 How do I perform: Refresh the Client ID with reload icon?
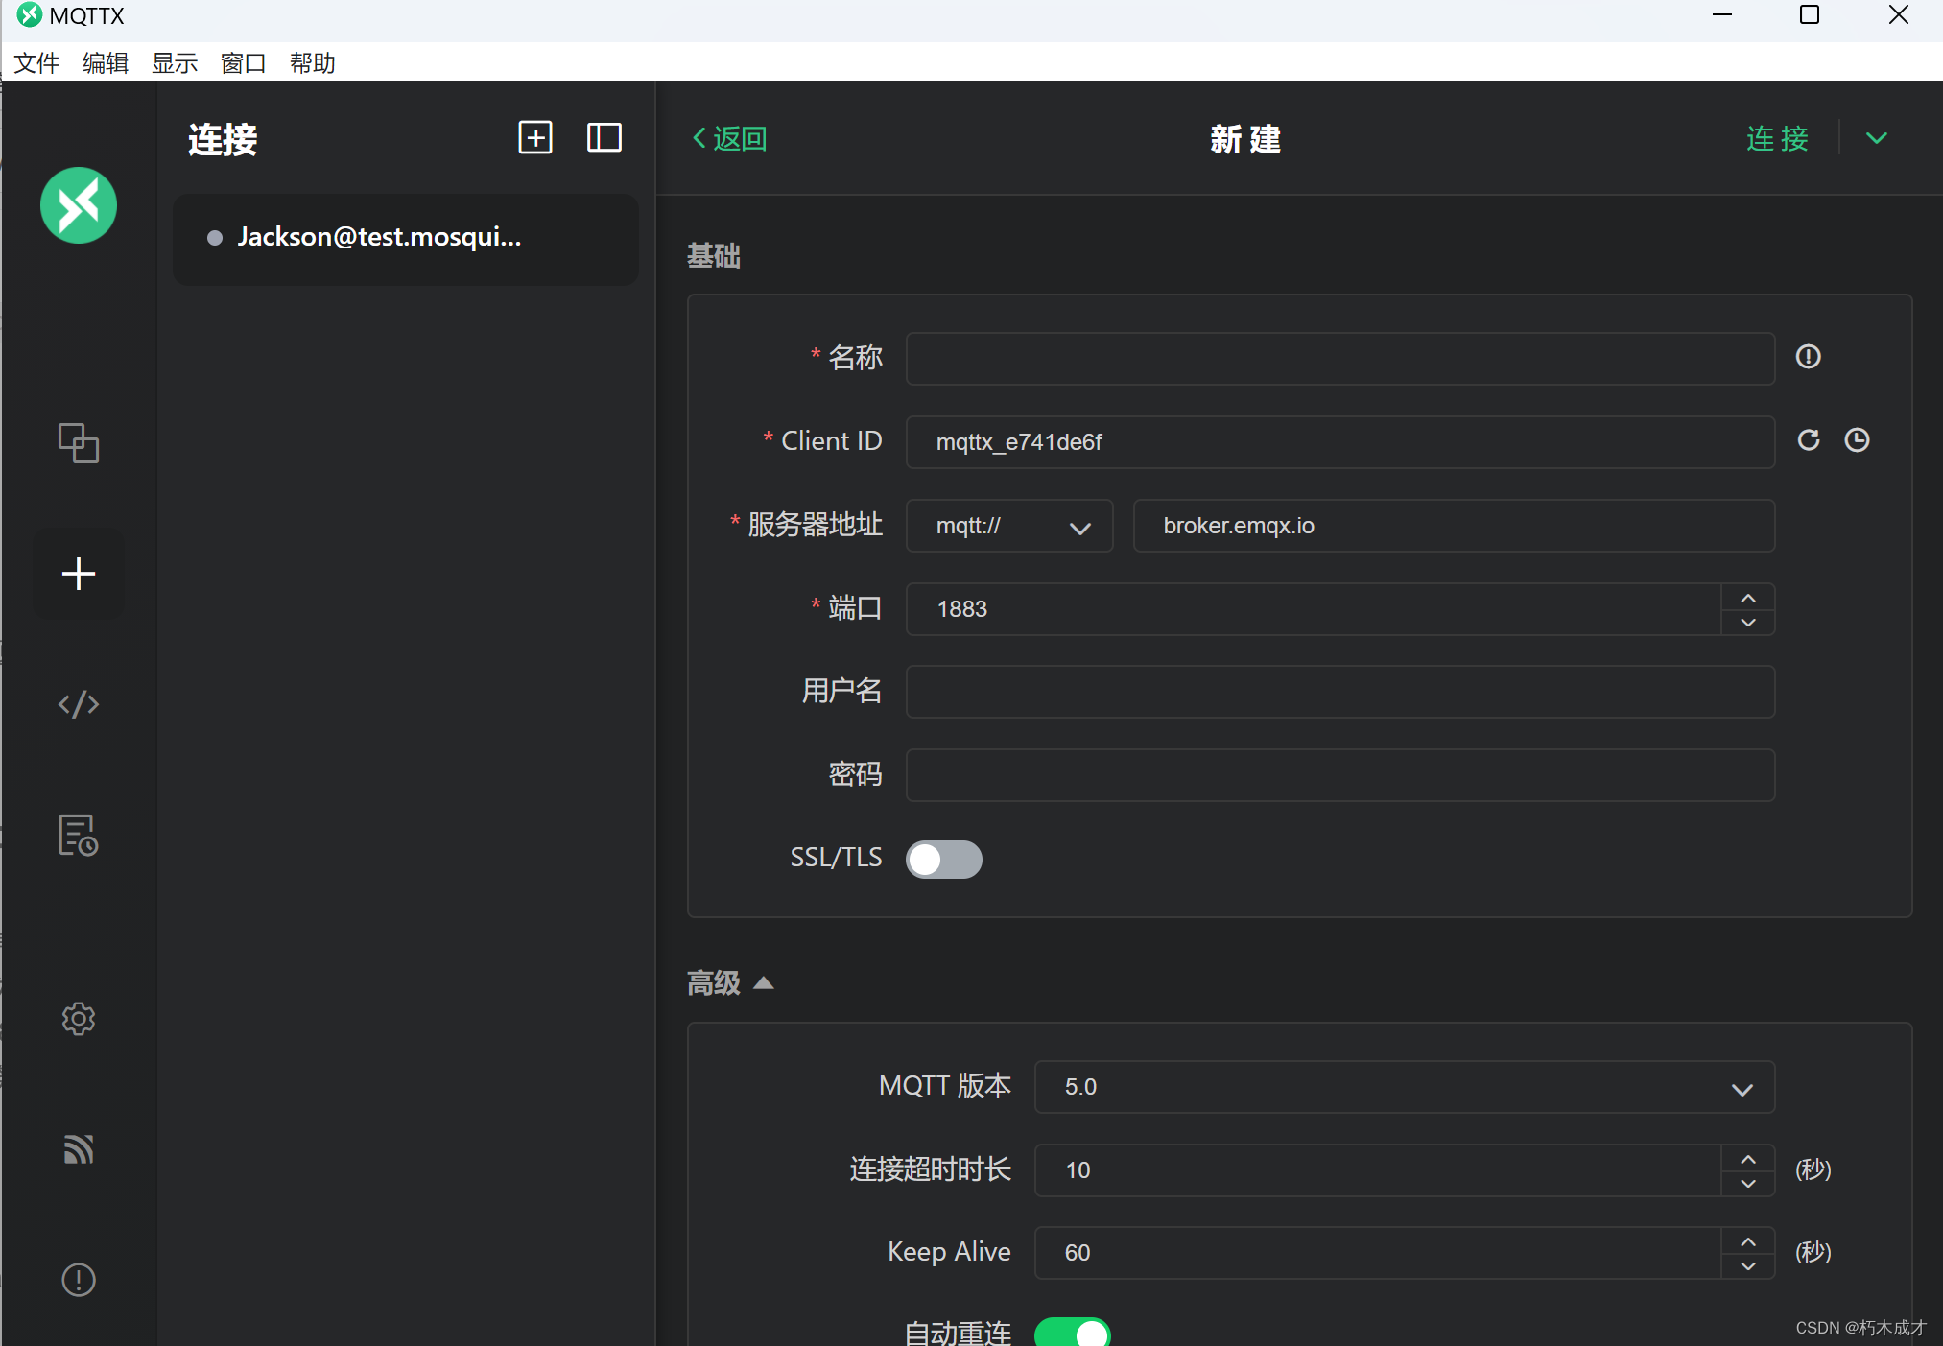pos(1809,440)
